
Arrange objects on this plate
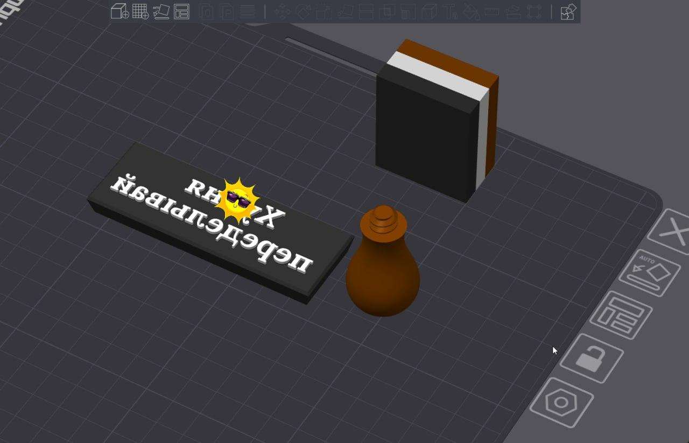(x=621, y=315)
